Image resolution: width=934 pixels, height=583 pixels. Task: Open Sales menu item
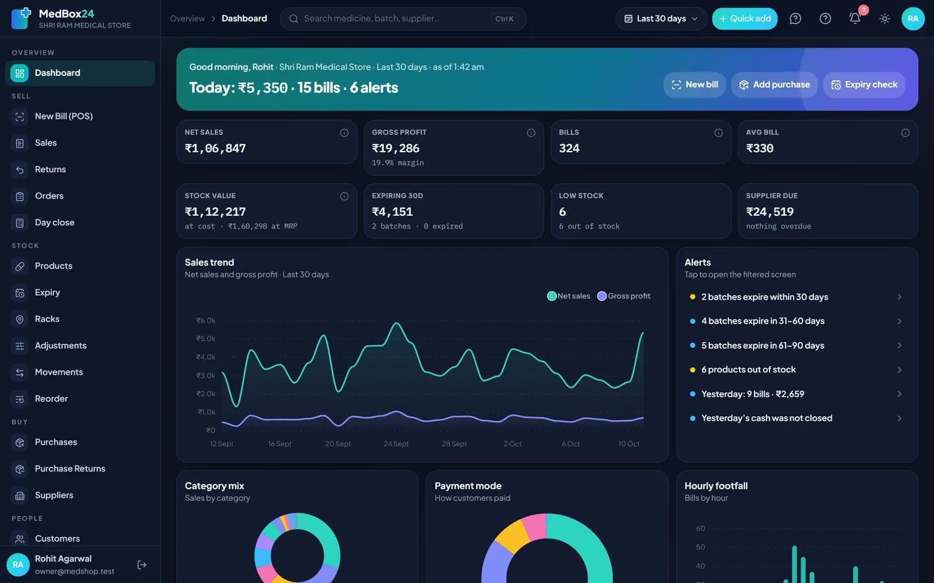[x=80, y=143]
